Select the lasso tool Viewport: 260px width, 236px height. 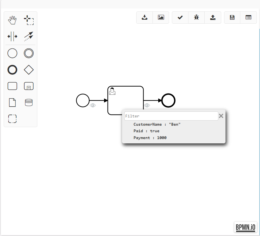tap(29, 20)
